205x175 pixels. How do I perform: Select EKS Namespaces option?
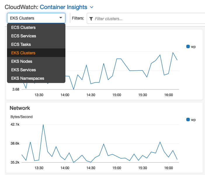click(28, 78)
